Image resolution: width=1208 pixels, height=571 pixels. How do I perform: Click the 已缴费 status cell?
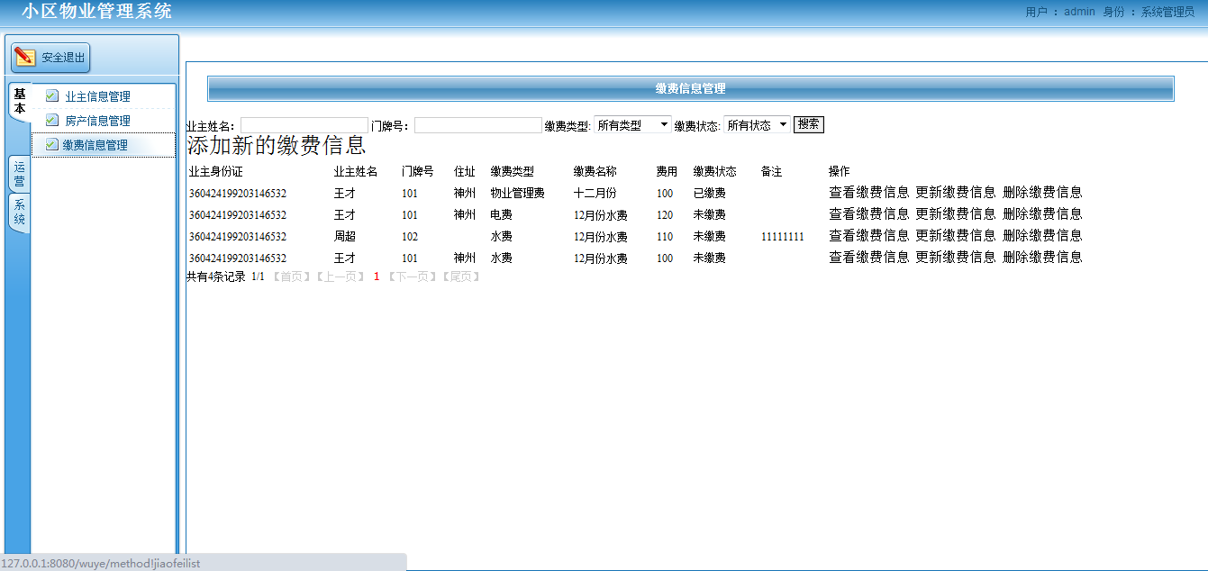(709, 193)
